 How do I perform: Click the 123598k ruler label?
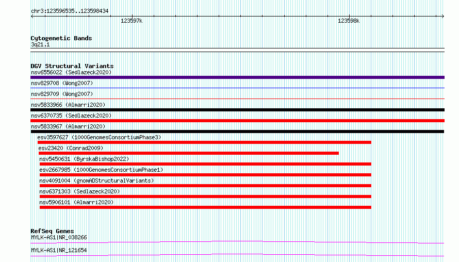pos(349,21)
